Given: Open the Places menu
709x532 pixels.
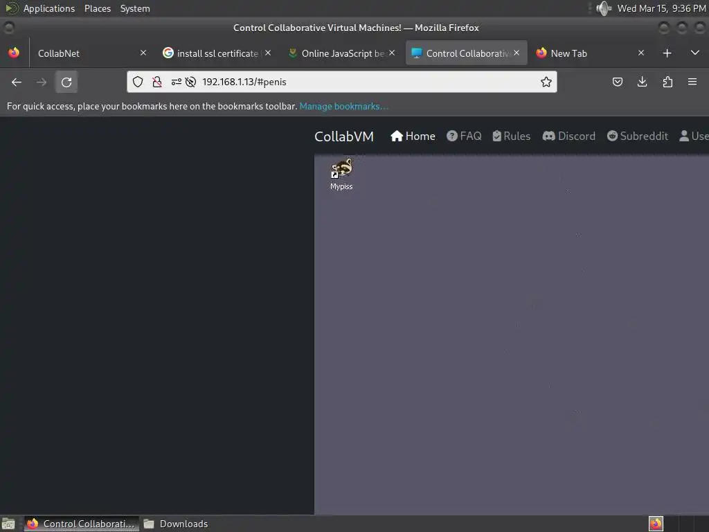Looking at the screenshot, I should (x=98, y=8).
